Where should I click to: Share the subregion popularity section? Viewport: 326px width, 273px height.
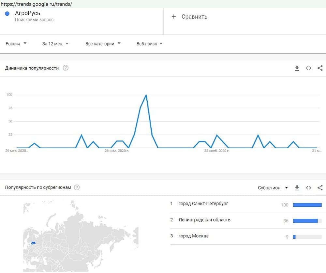[320, 188]
